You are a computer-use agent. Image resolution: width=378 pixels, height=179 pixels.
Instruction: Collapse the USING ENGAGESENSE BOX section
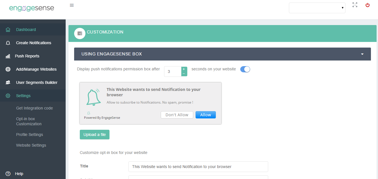click(362, 54)
